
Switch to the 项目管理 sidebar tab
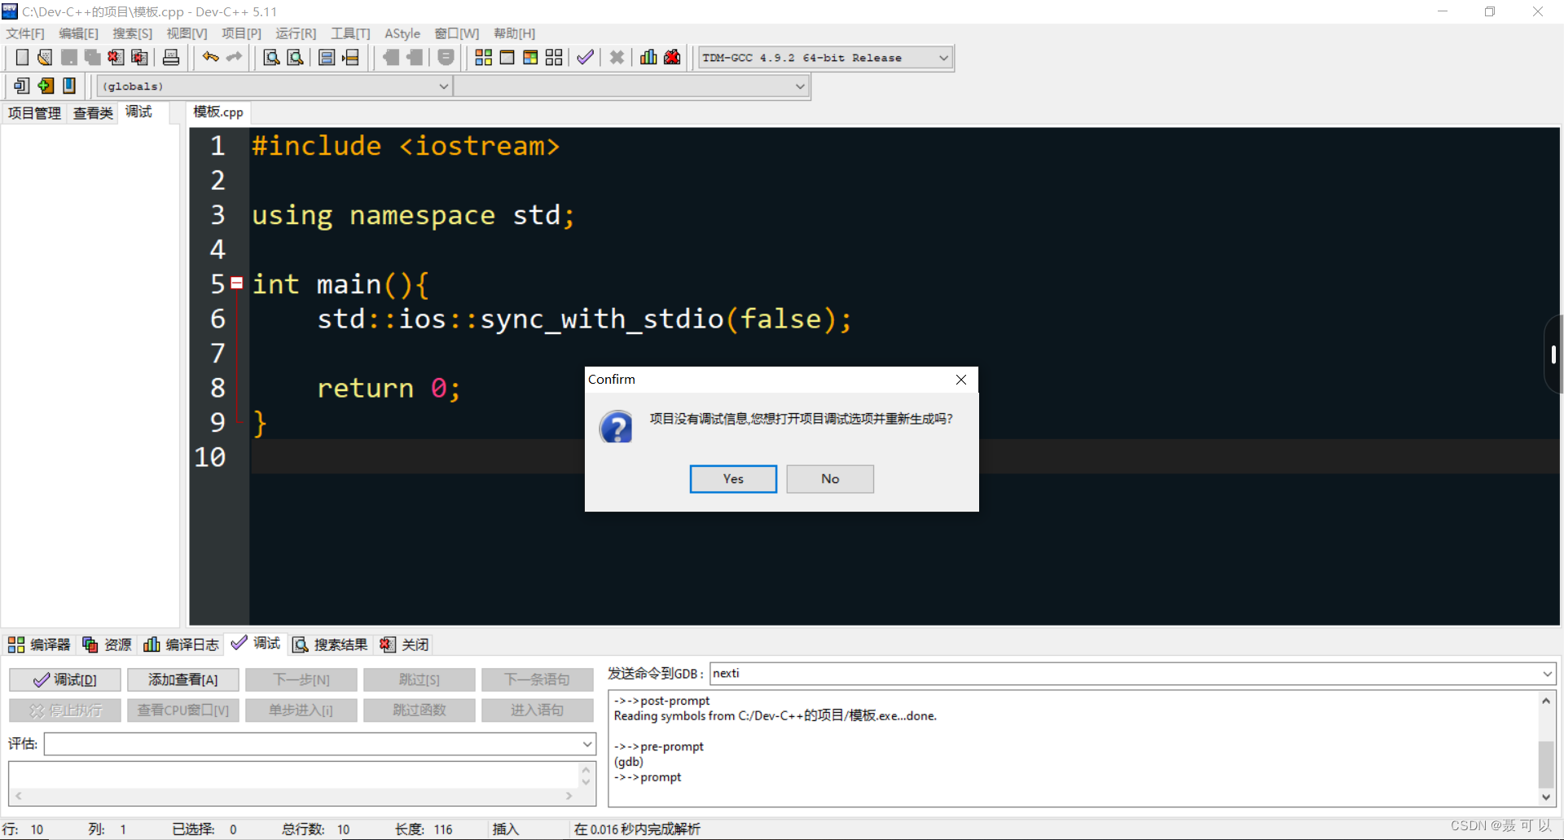click(x=33, y=112)
